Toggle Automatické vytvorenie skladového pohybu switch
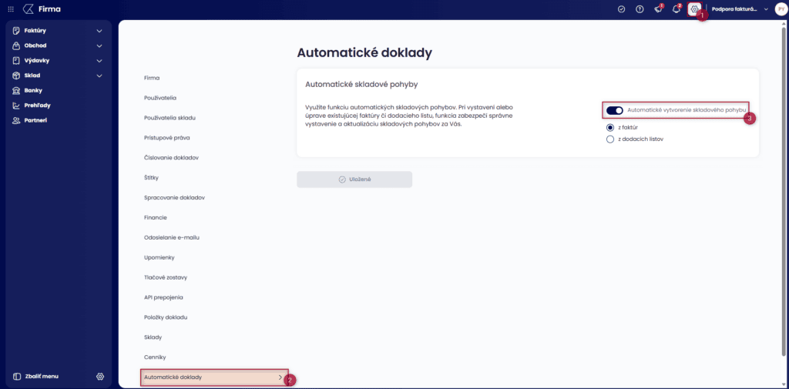The width and height of the screenshot is (789, 389). 615,110
